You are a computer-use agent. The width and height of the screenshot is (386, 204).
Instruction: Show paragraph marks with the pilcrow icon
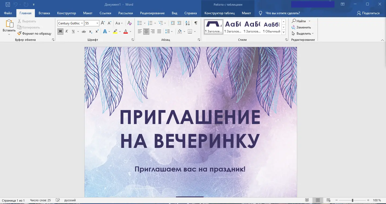[196, 23]
